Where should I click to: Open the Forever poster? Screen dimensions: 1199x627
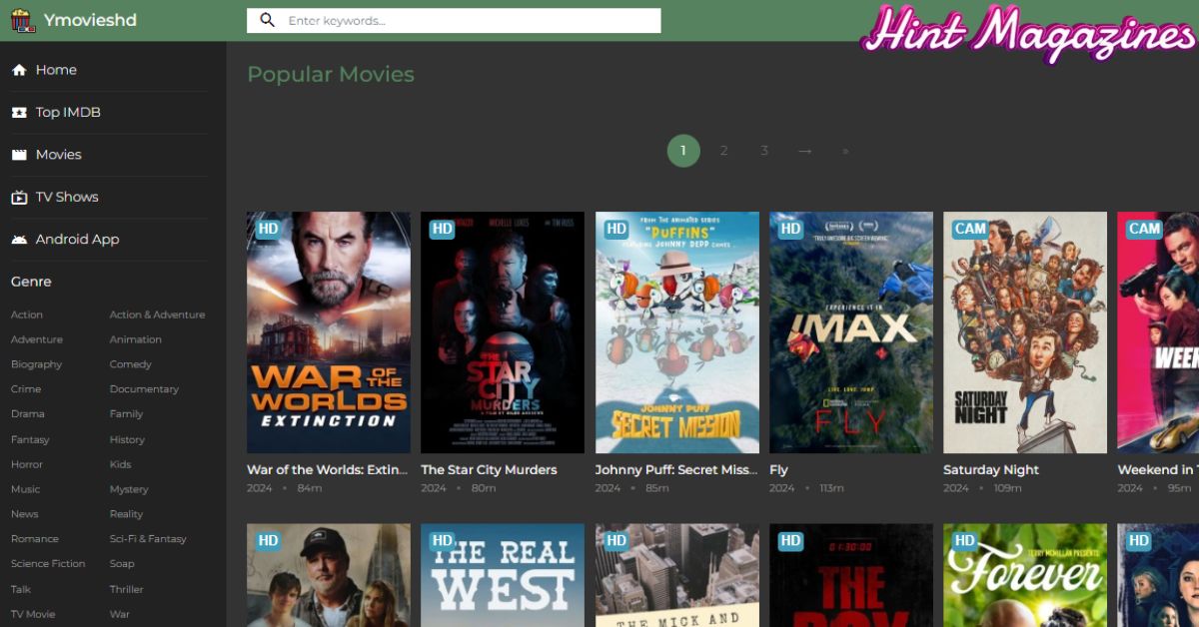[1025, 575]
